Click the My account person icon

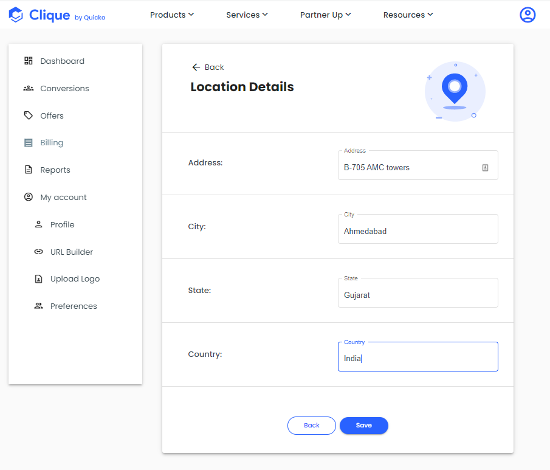point(29,197)
